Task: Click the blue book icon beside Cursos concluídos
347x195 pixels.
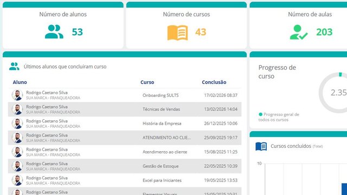Action: (261, 146)
